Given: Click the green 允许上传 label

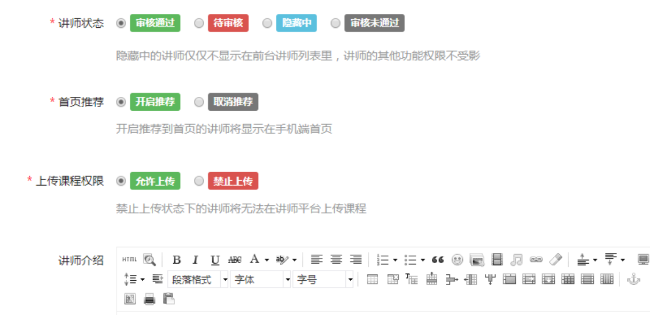Looking at the screenshot, I should point(155,181).
